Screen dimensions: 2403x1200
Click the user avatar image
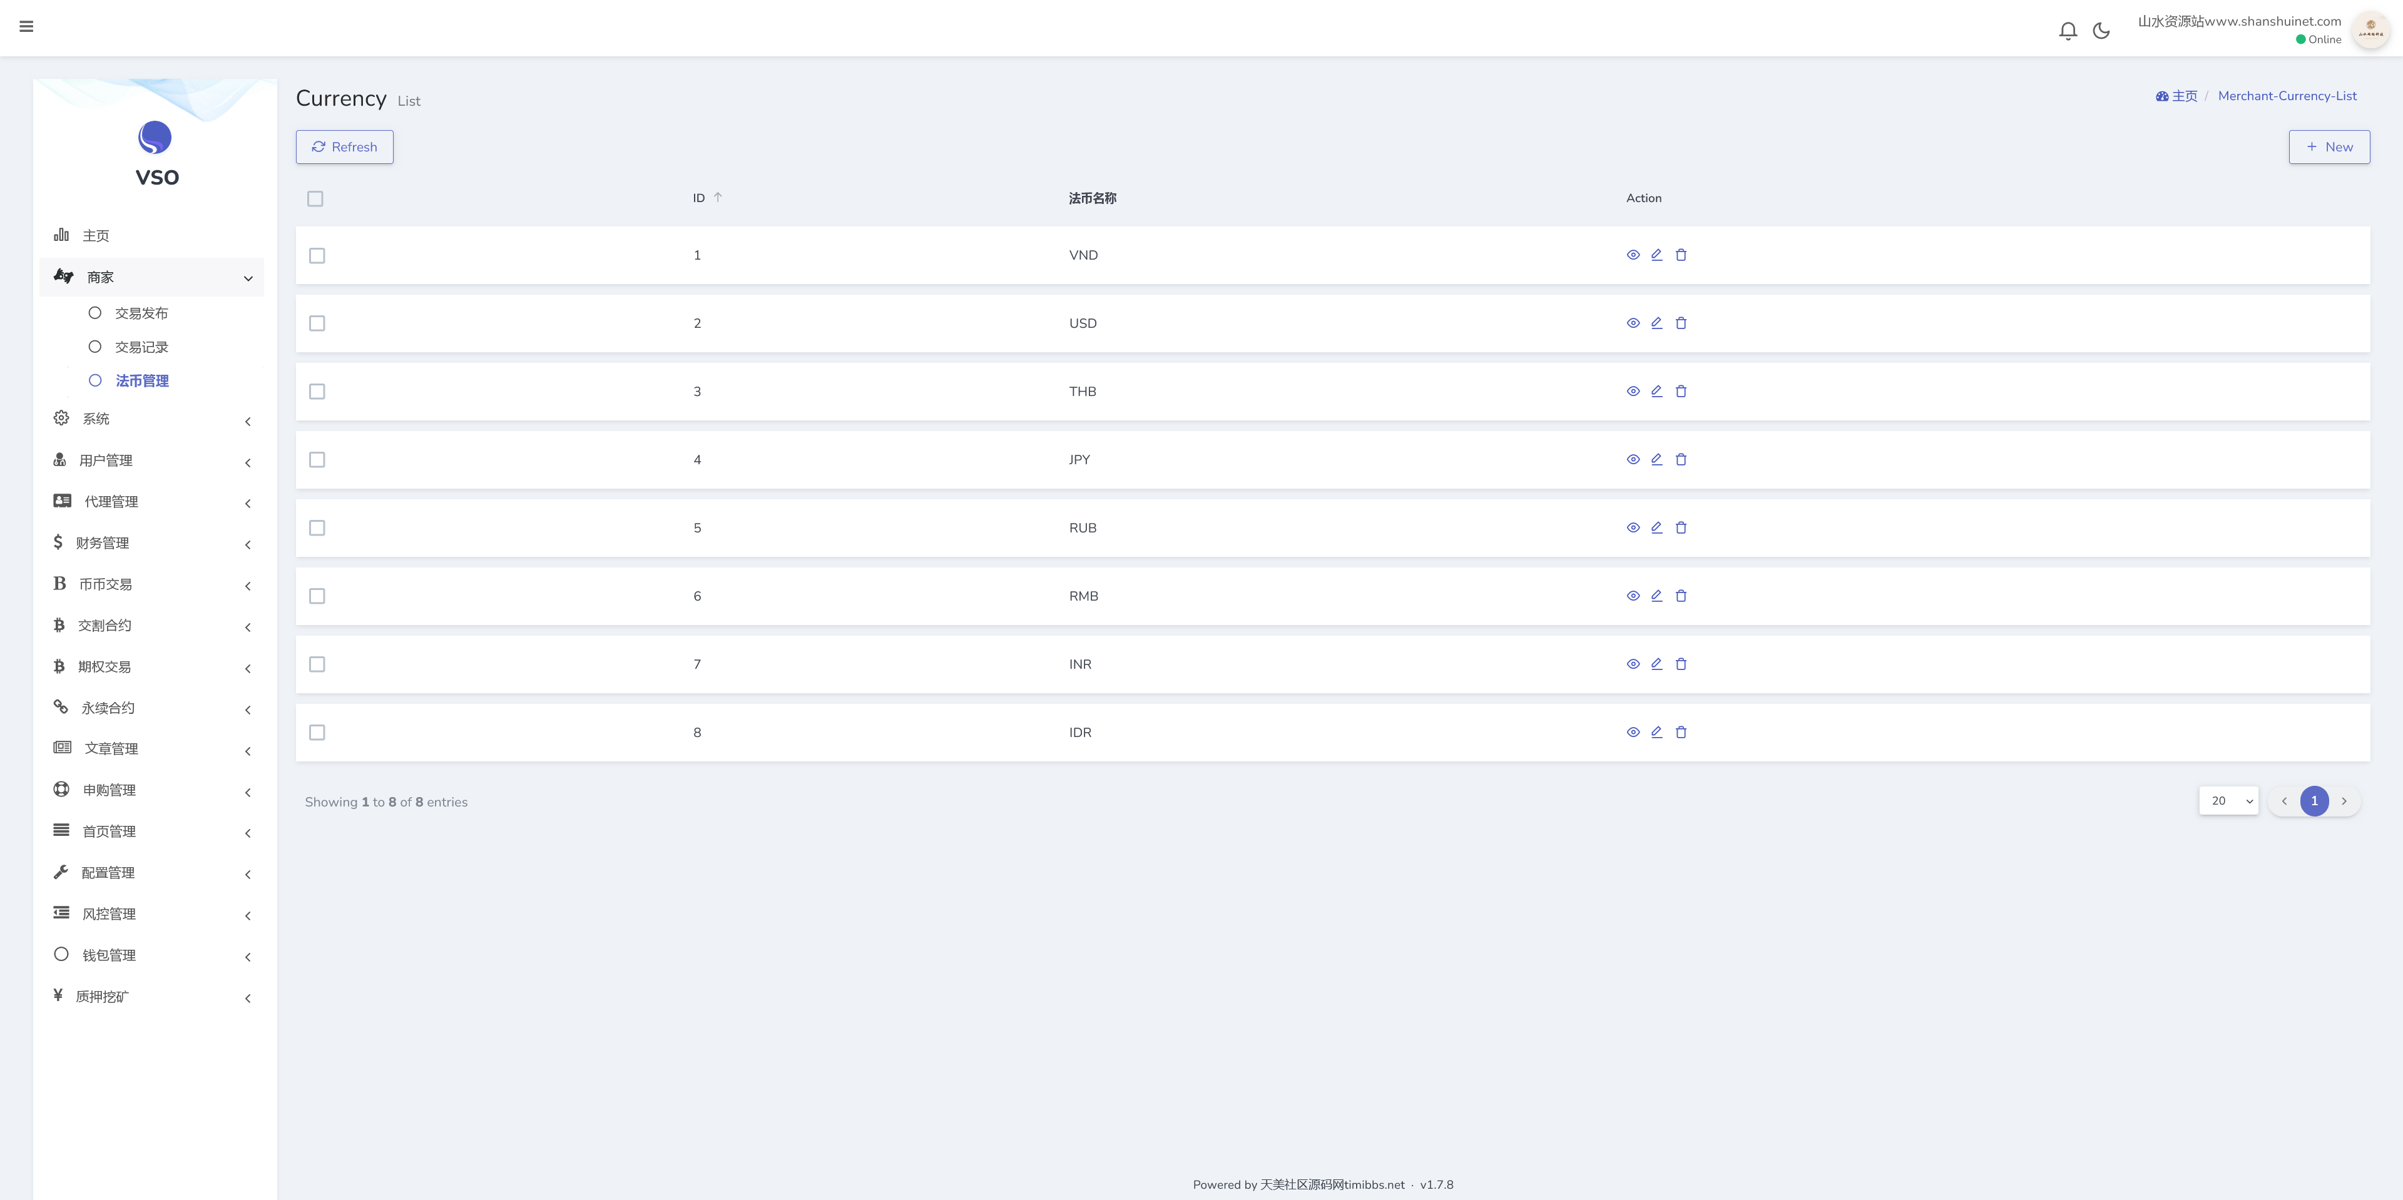pyautogui.click(x=2370, y=30)
